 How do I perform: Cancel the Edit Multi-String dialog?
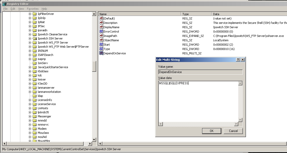[233, 131]
